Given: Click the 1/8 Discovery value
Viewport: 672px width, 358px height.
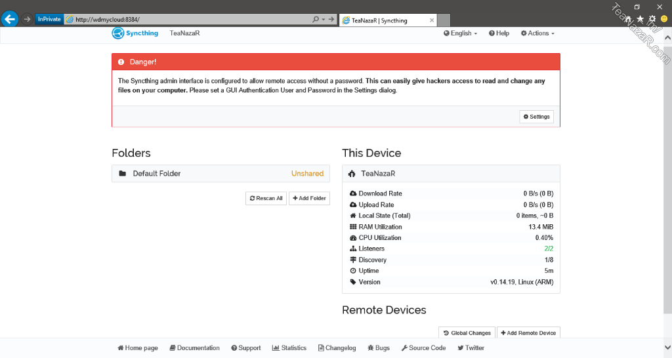Looking at the screenshot, I should pos(549,260).
